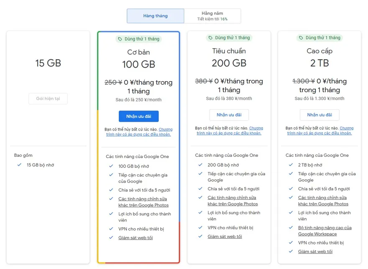Click the checkmark beside 2 TB bộ nhớ

click(290, 165)
